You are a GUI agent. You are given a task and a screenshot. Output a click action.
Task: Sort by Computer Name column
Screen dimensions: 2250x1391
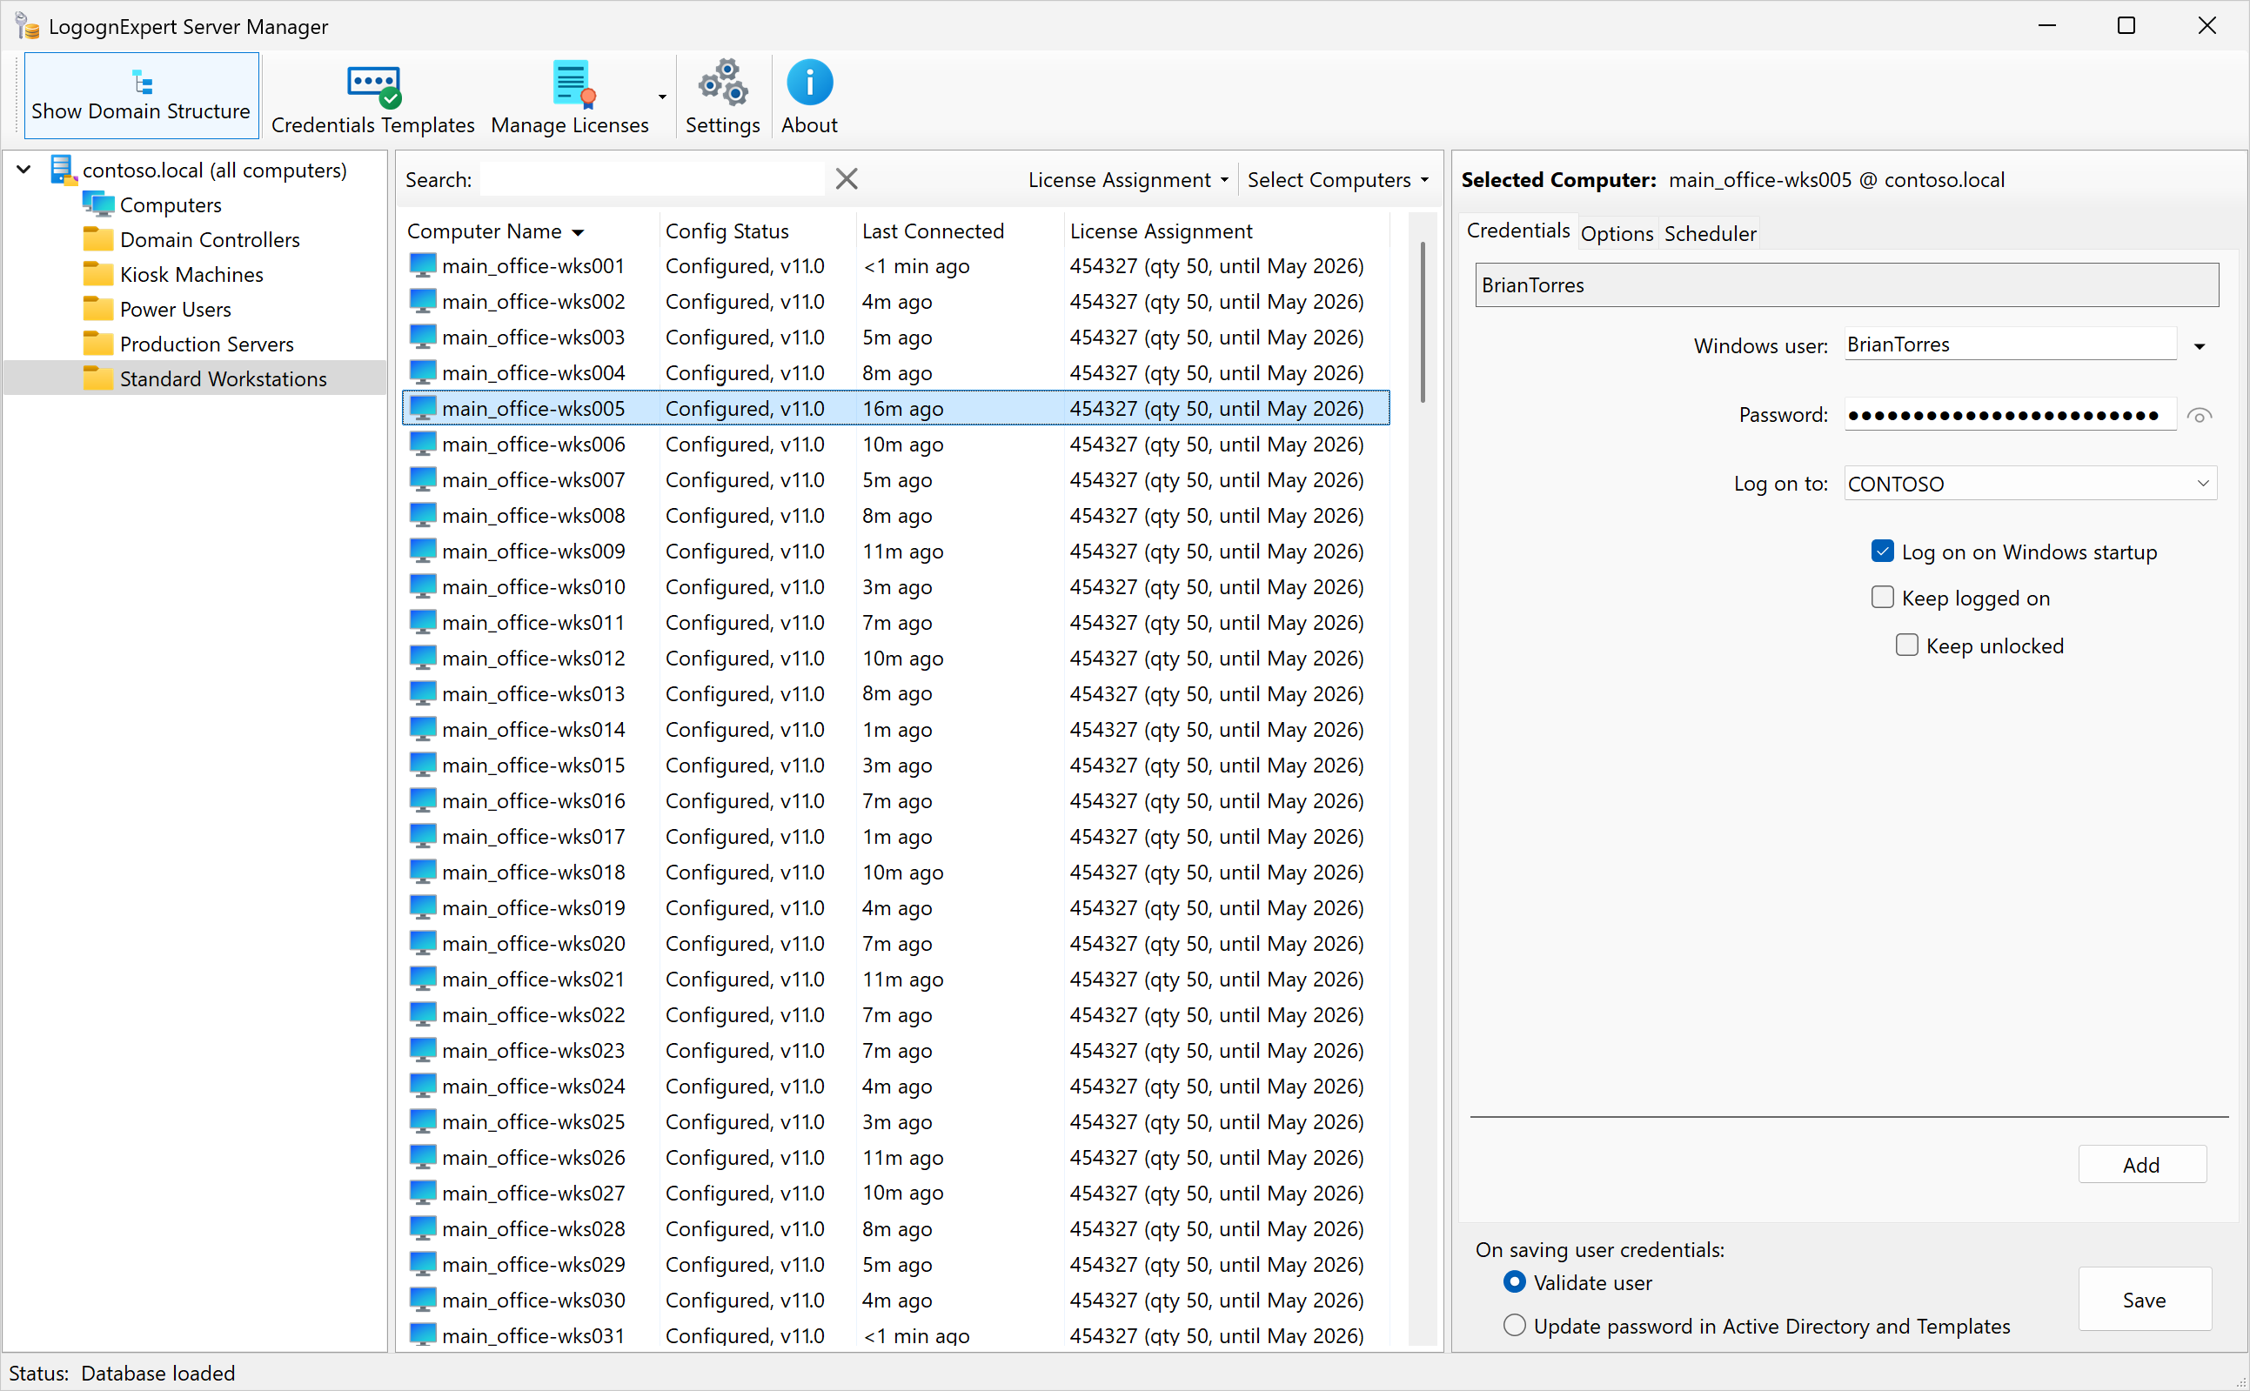point(531,231)
